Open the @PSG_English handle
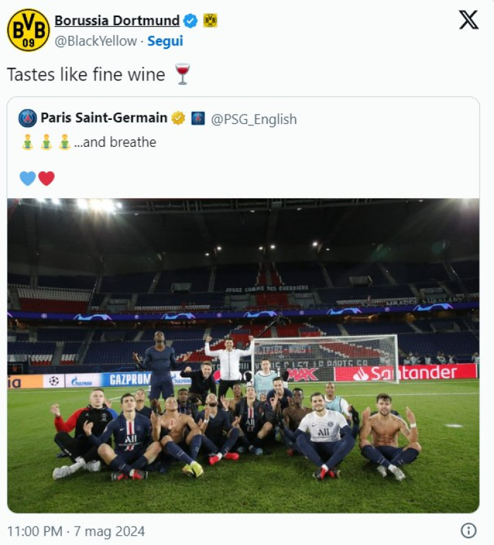 point(254,119)
